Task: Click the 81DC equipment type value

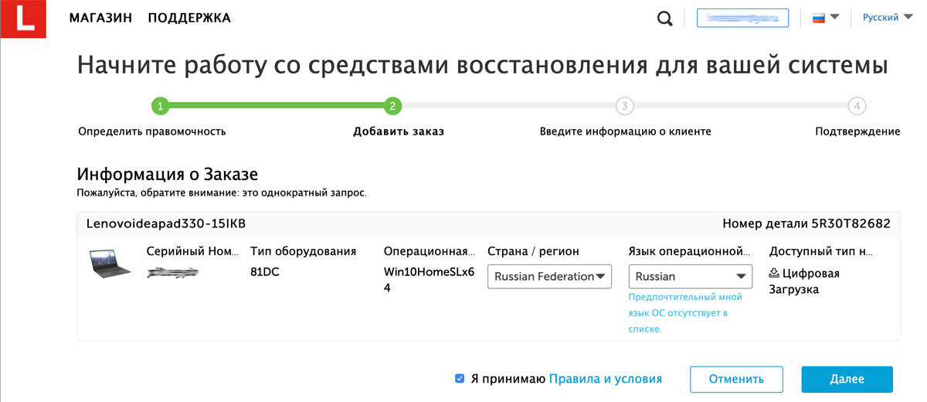Action: click(267, 272)
